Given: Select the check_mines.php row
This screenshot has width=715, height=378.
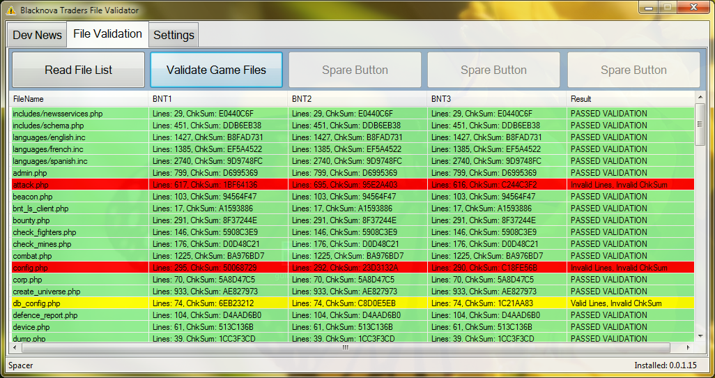Looking at the screenshot, I should [x=352, y=244].
